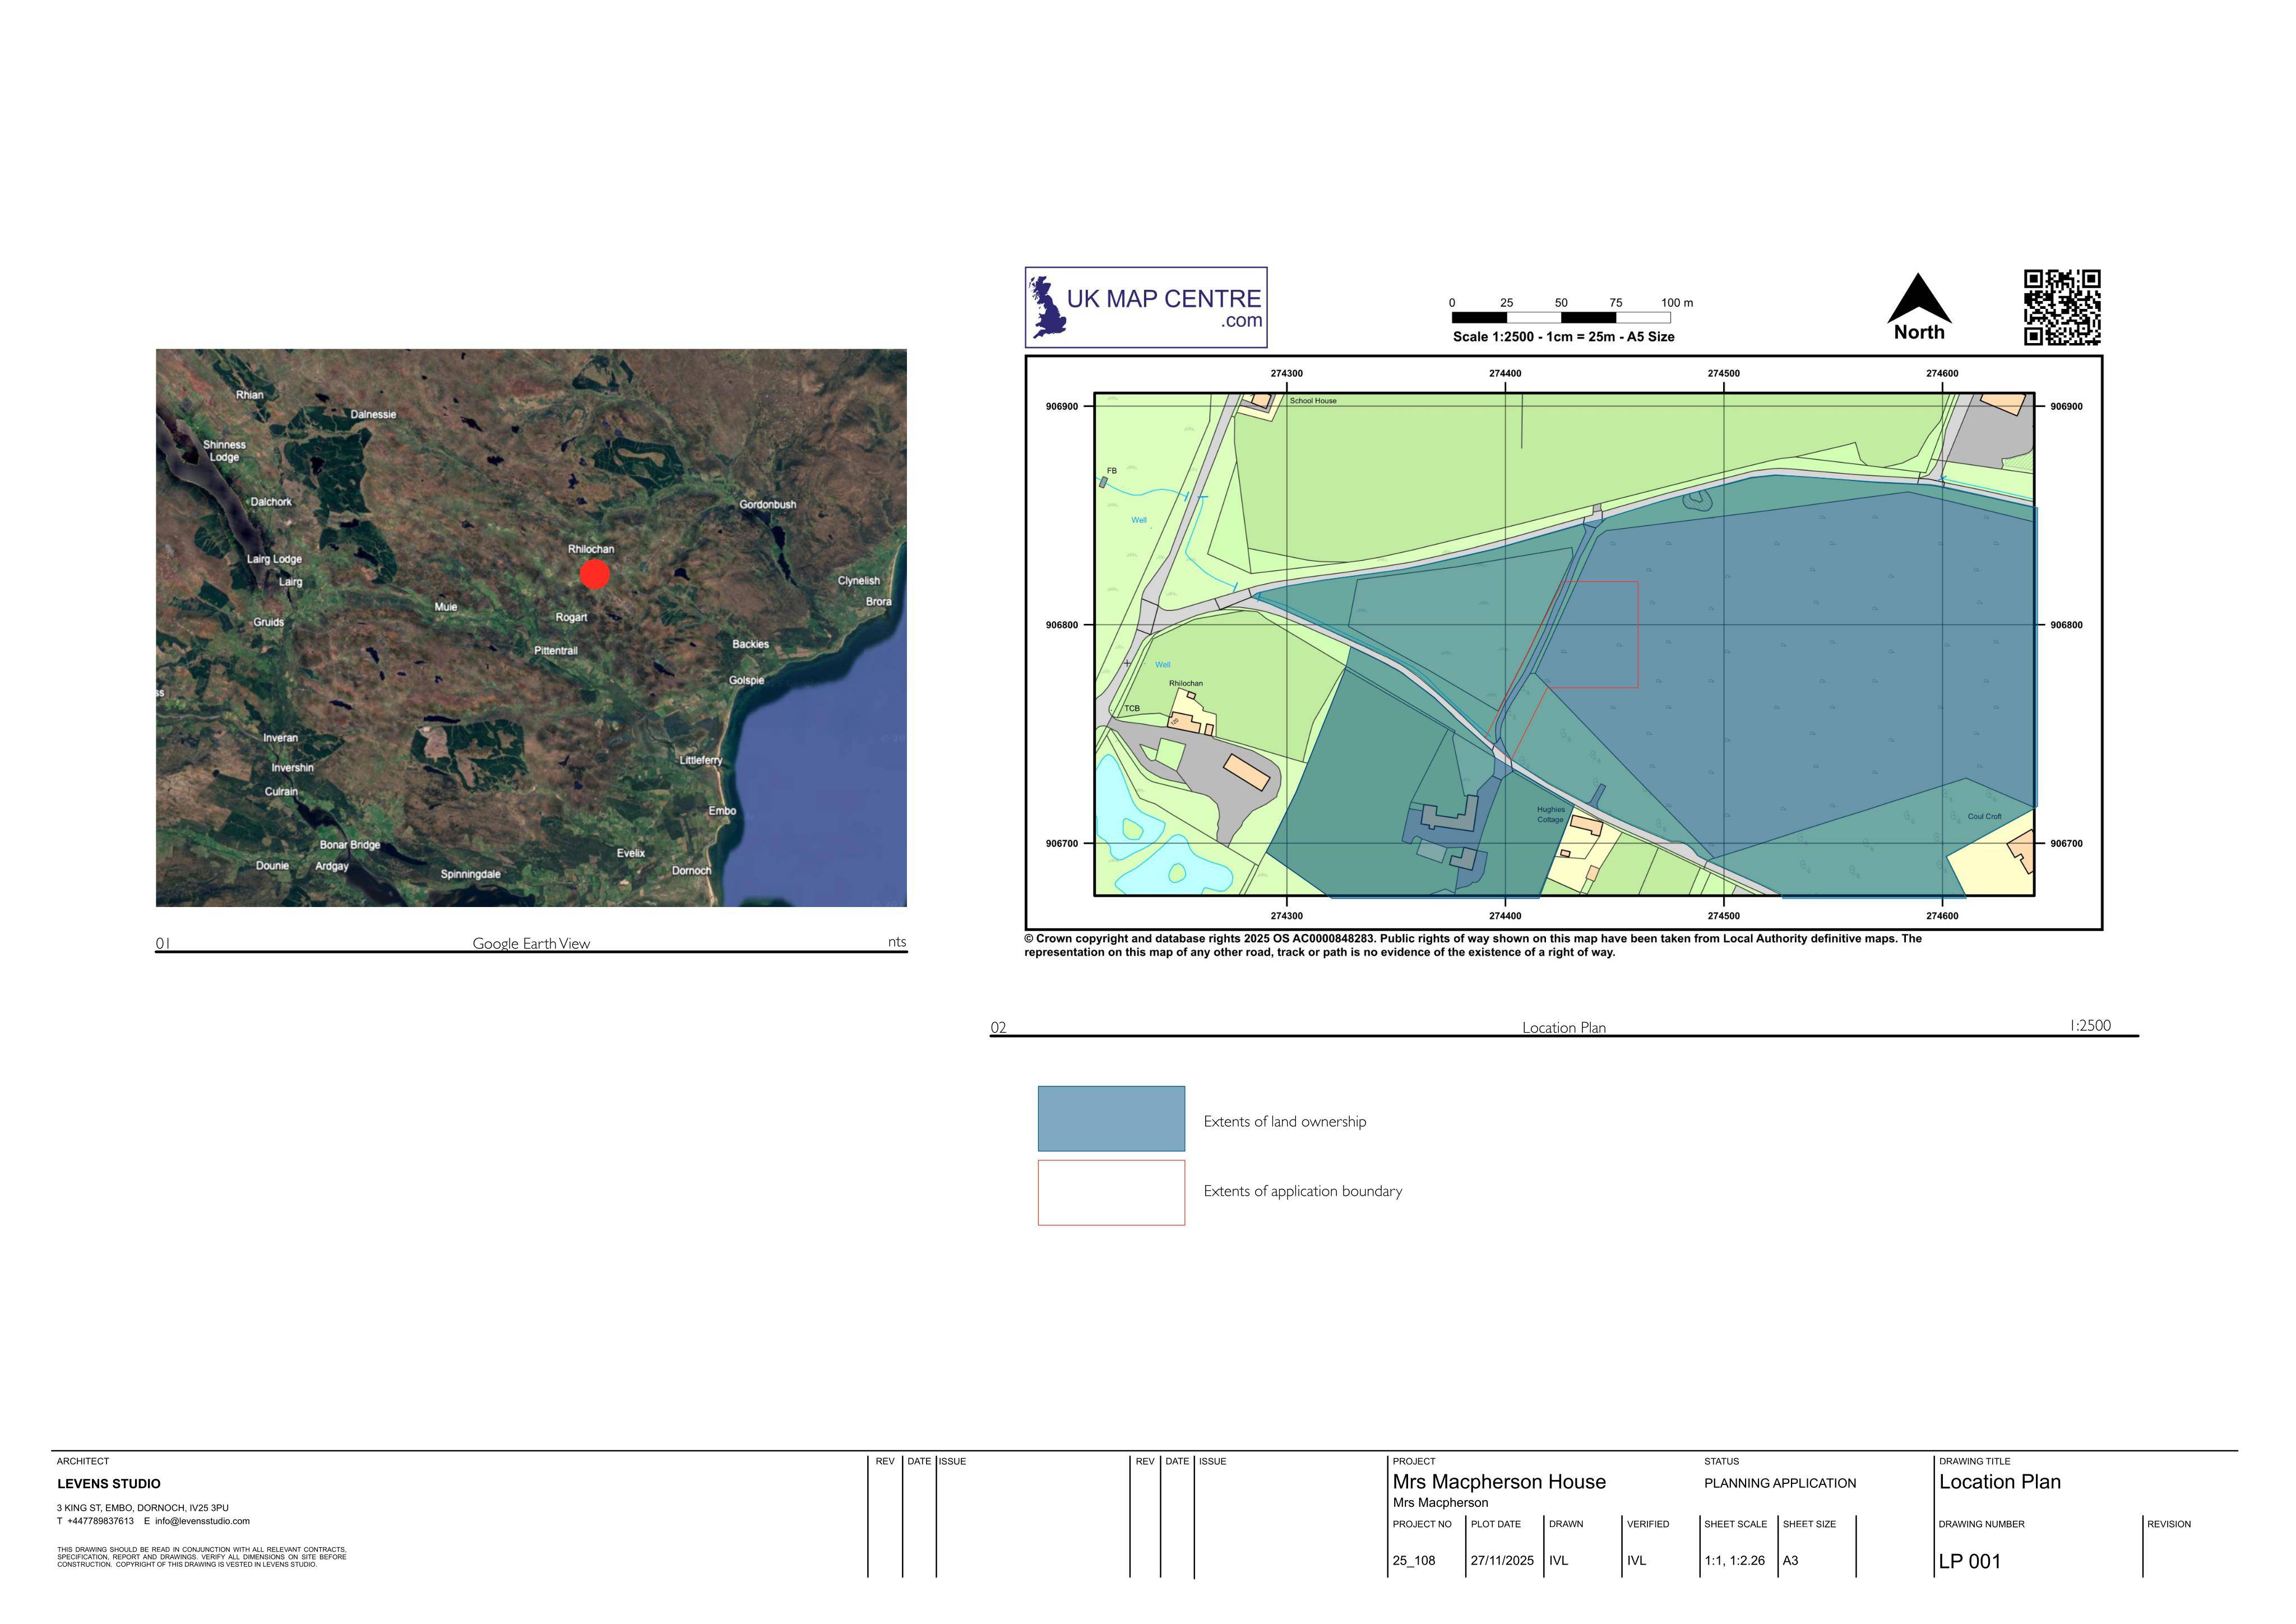This screenshot has height=1624, width=2296.
Task: Click the drawing number 'LP 001'
Action: tap(1970, 1561)
